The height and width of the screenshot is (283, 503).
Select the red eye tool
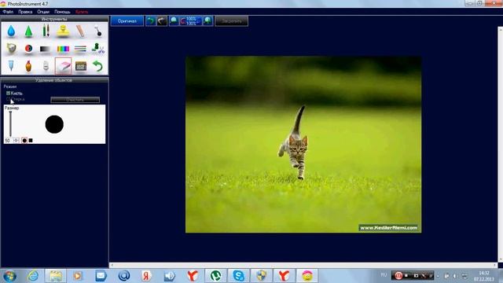28,49
